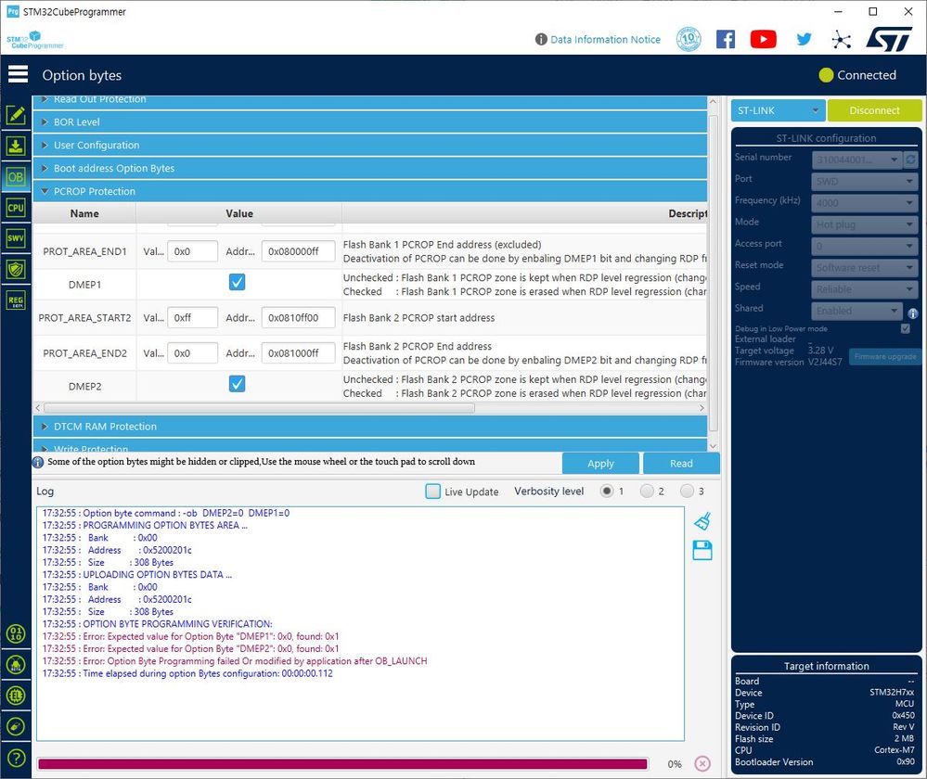Expand Boot address Option Bytes section
Viewport: 927px width, 779px height.
370,168
